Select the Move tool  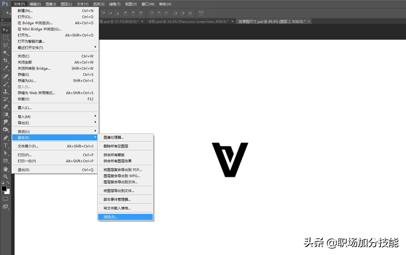[x=6, y=30]
